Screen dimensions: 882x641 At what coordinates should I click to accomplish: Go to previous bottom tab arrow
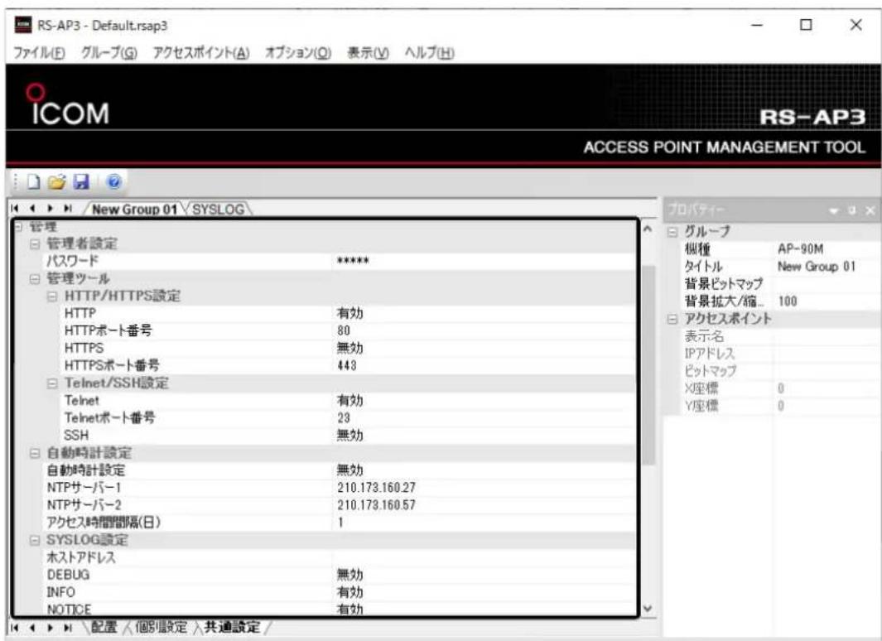click(x=32, y=627)
